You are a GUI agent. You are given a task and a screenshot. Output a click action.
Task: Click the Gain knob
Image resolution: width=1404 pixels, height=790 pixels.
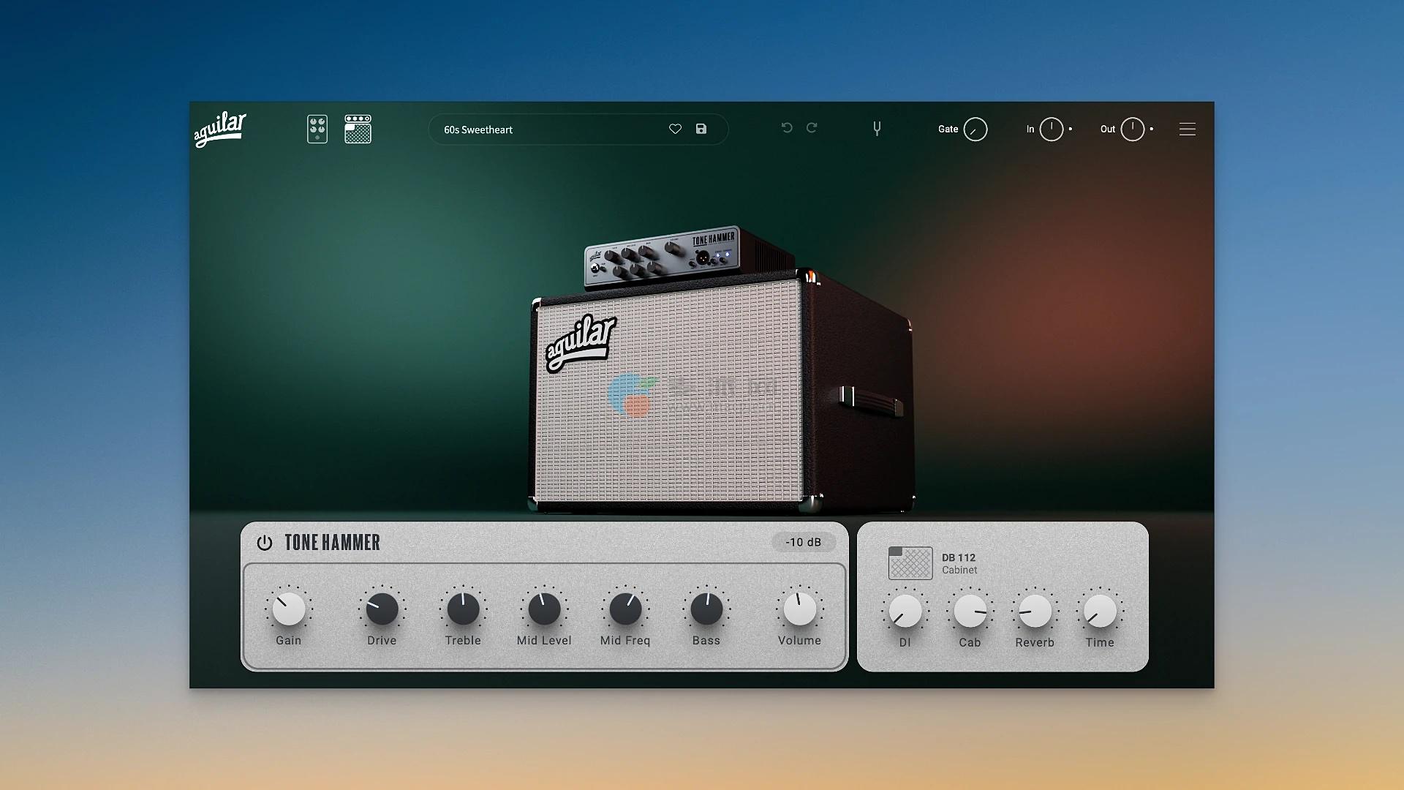pos(289,609)
